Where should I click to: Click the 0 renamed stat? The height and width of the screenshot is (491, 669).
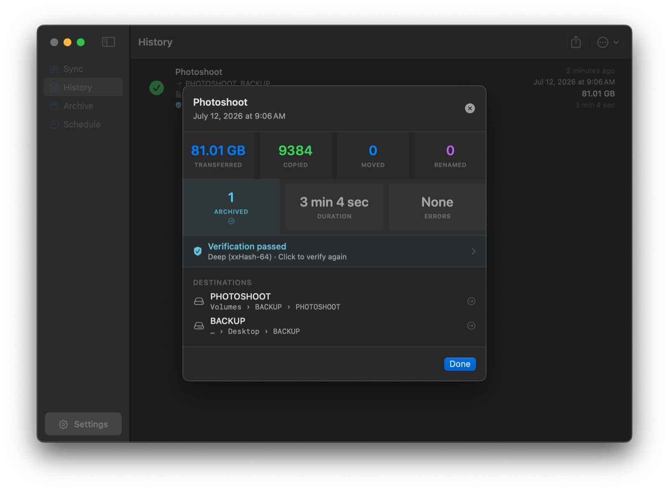click(x=450, y=156)
